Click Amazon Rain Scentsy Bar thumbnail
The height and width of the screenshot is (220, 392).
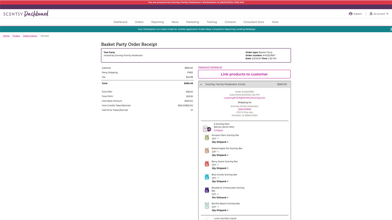click(207, 138)
